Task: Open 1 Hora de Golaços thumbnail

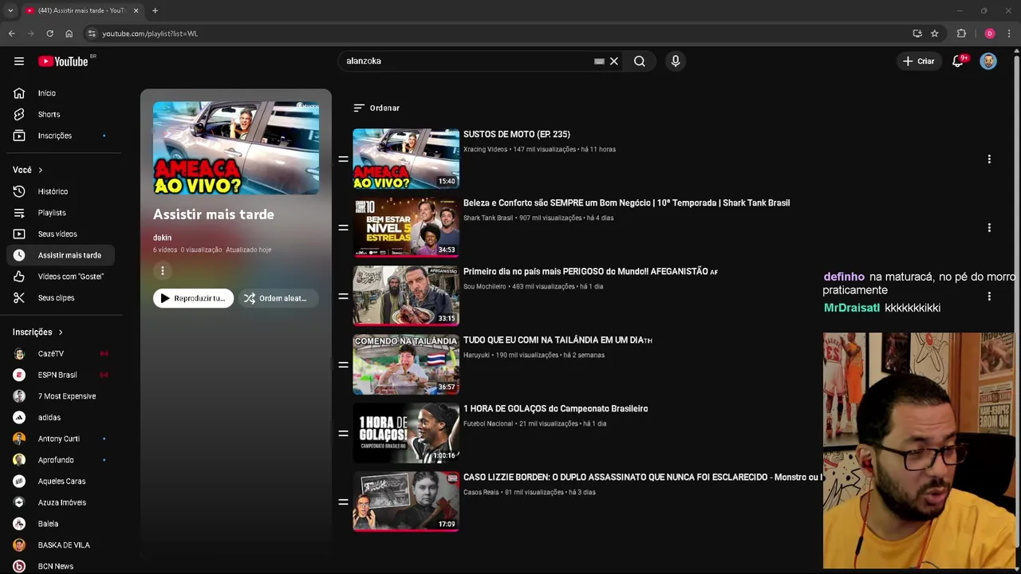Action: [x=406, y=433]
